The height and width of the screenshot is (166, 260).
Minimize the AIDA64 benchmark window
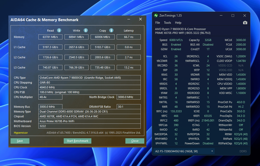[x=129, y=19]
